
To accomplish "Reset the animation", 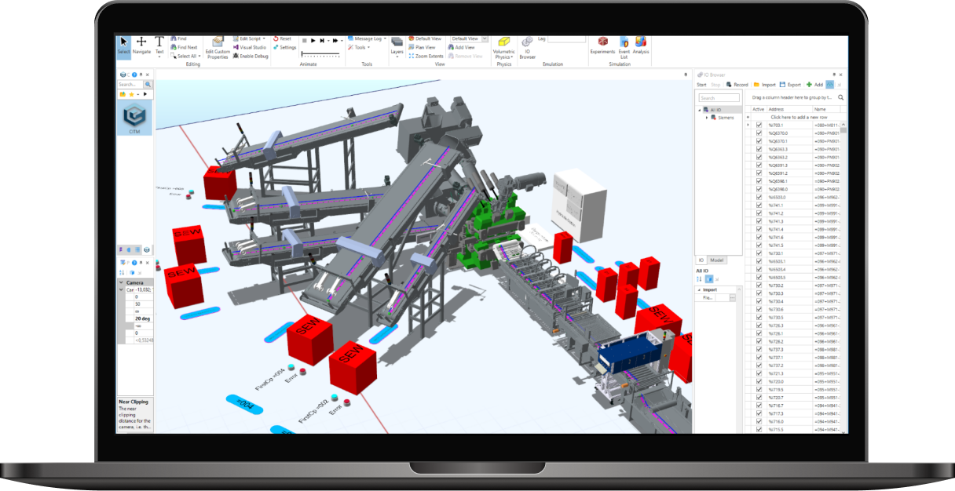I will tap(283, 38).
